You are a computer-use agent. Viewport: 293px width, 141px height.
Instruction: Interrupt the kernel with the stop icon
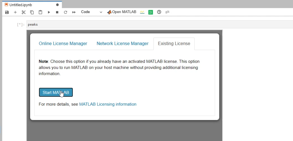tap(57, 12)
